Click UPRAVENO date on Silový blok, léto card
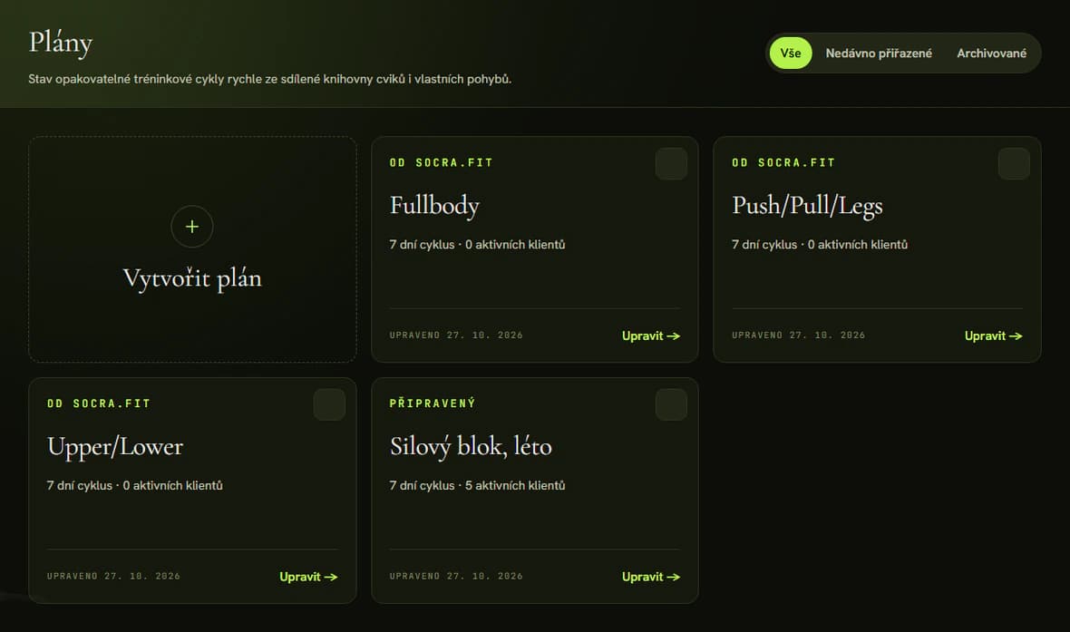This screenshot has width=1070, height=632. point(456,576)
